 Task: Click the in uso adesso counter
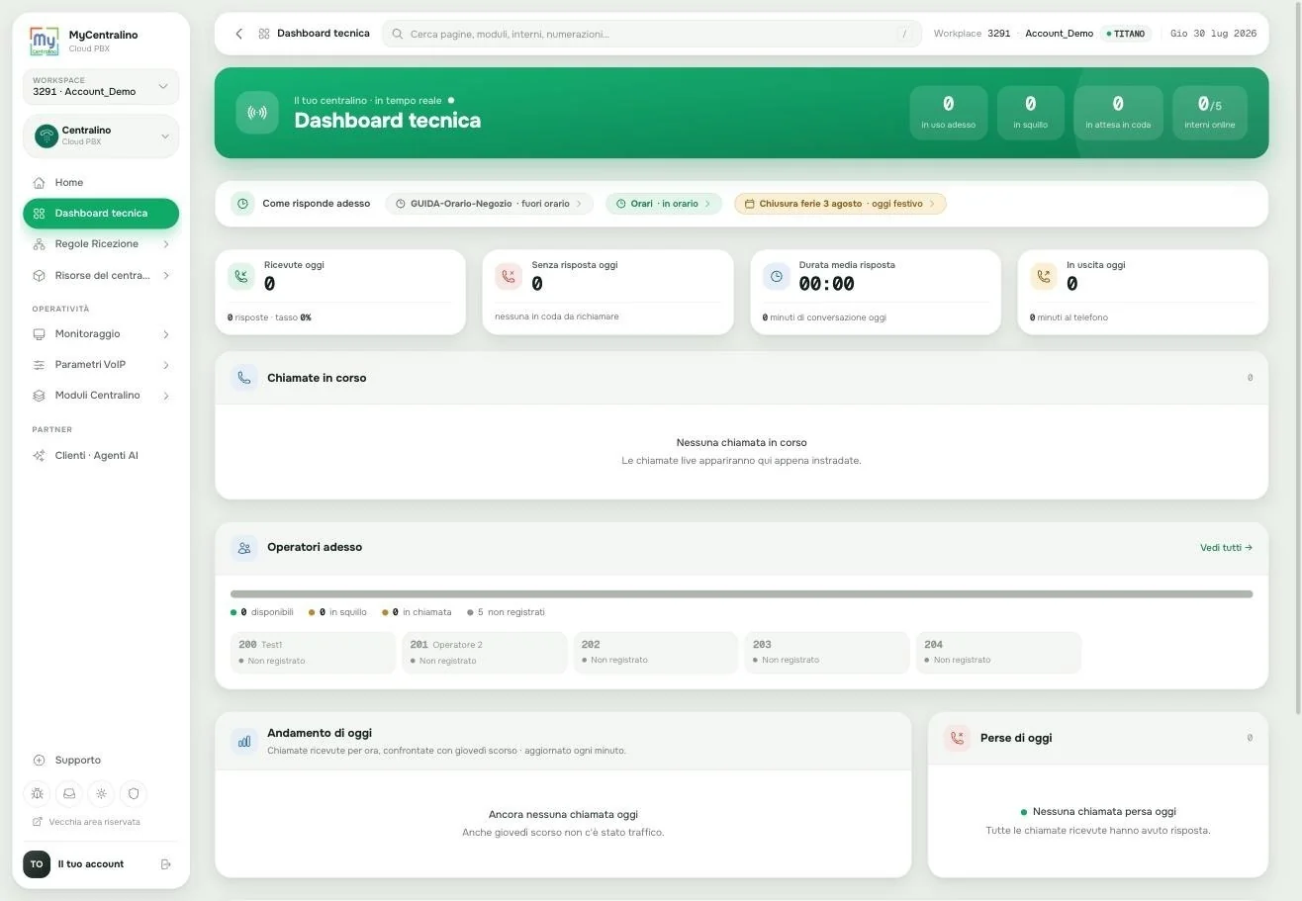tap(948, 112)
